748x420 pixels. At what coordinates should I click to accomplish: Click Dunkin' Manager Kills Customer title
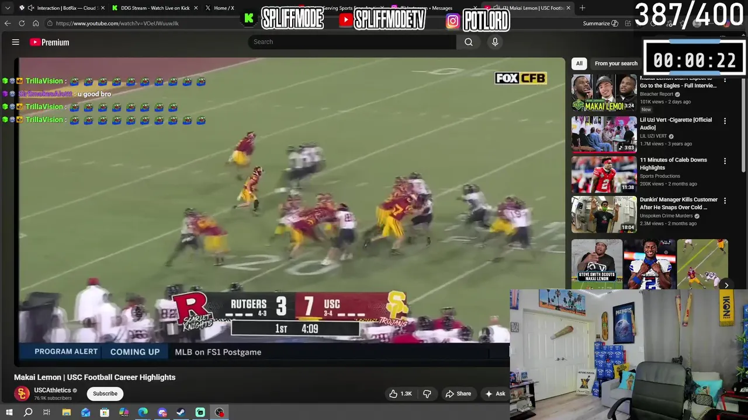click(x=678, y=204)
